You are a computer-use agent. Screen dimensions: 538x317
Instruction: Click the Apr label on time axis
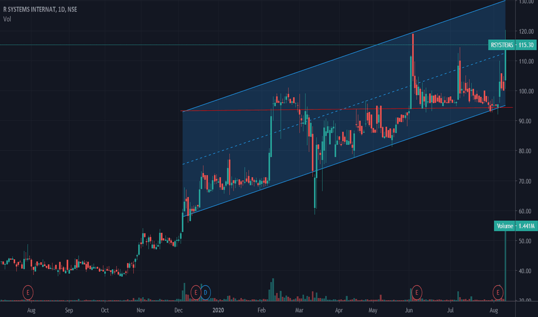coord(339,310)
